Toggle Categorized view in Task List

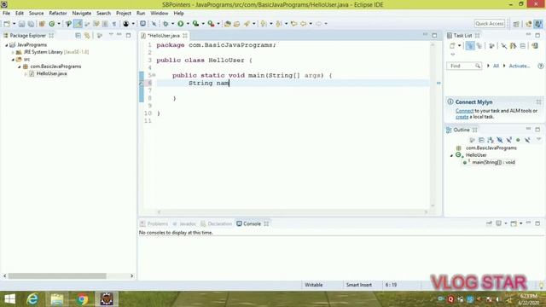tap(470, 45)
